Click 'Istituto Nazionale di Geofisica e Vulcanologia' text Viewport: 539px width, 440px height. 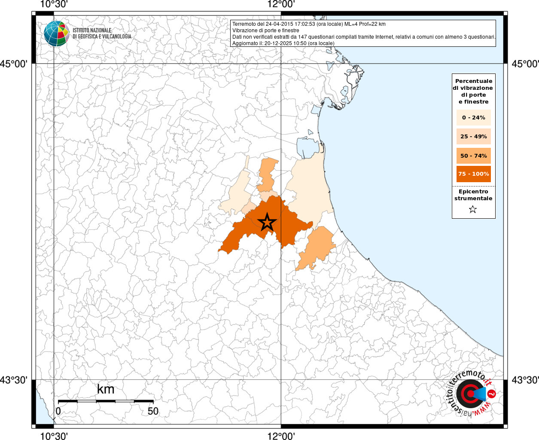point(102,34)
